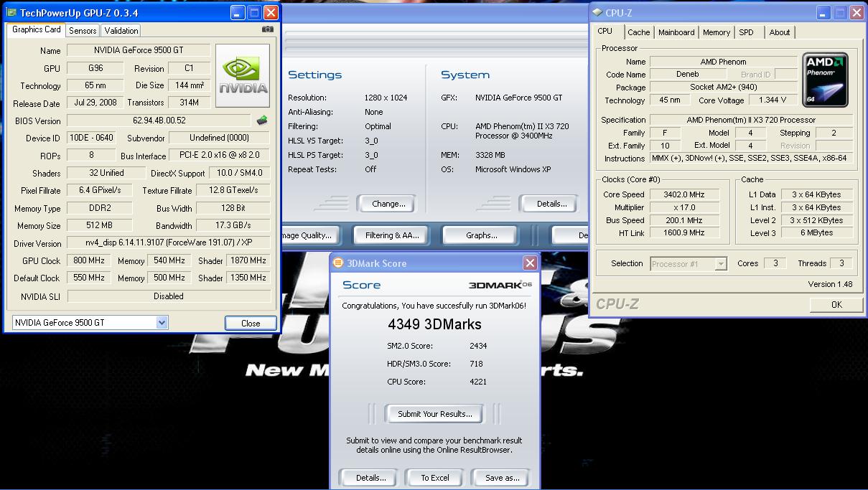Click the BIOS Version field 62.94.4B.00.52

(x=159, y=121)
